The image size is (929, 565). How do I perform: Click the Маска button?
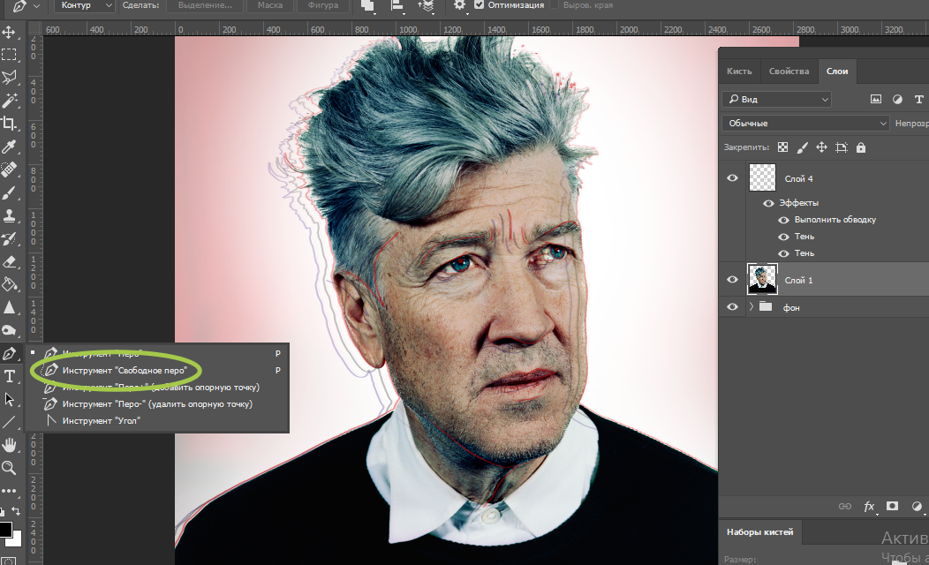(270, 5)
